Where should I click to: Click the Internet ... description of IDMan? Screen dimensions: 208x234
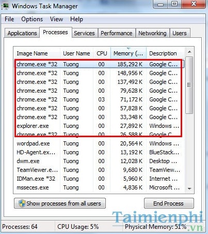click(164, 179)
